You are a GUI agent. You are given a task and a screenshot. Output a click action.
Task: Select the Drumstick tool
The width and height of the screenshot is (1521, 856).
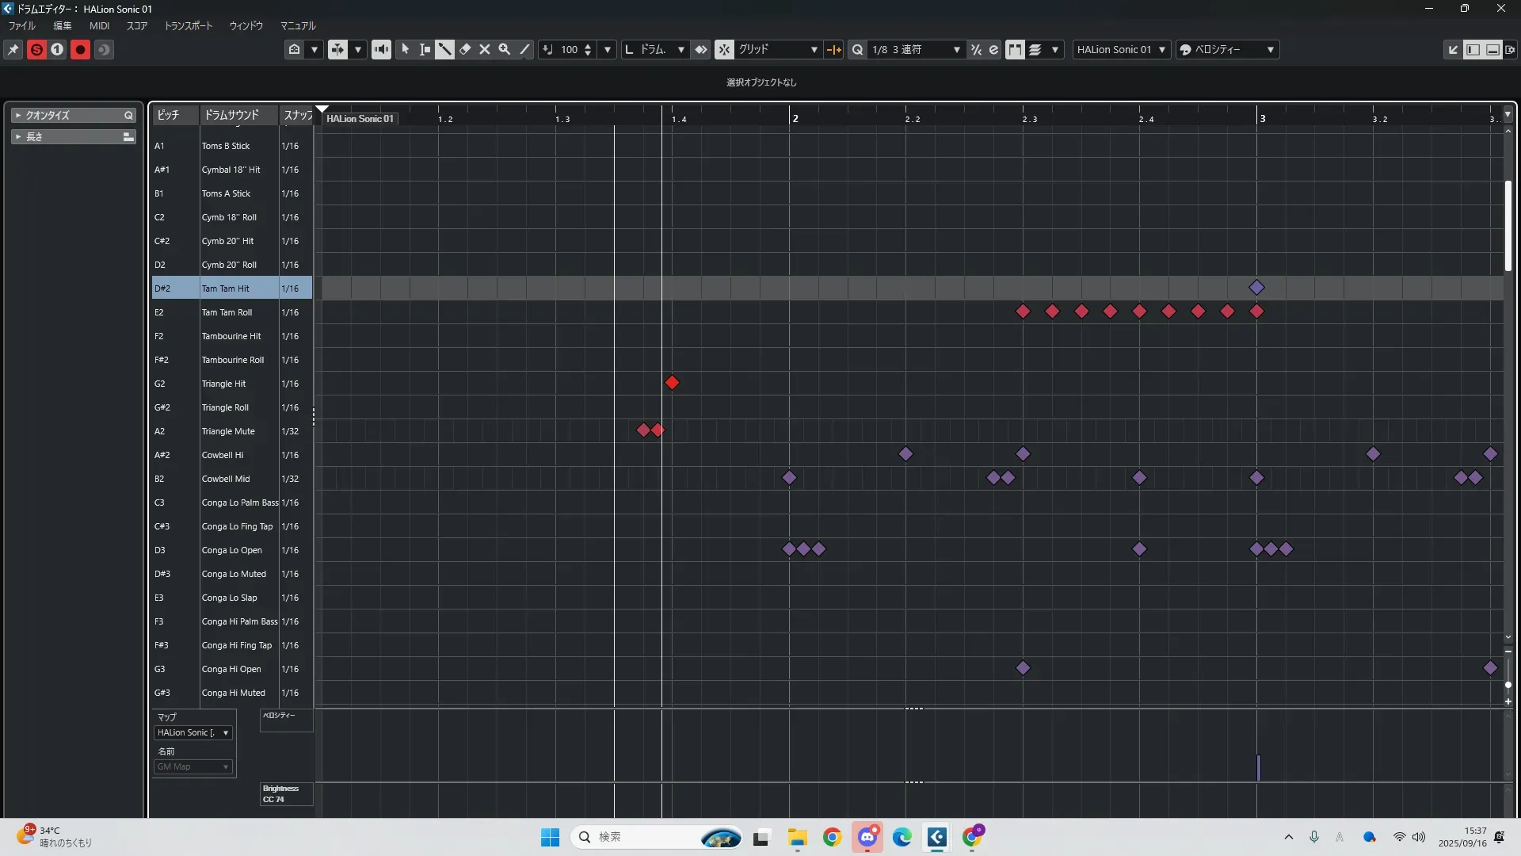click(x=444, y=49)
